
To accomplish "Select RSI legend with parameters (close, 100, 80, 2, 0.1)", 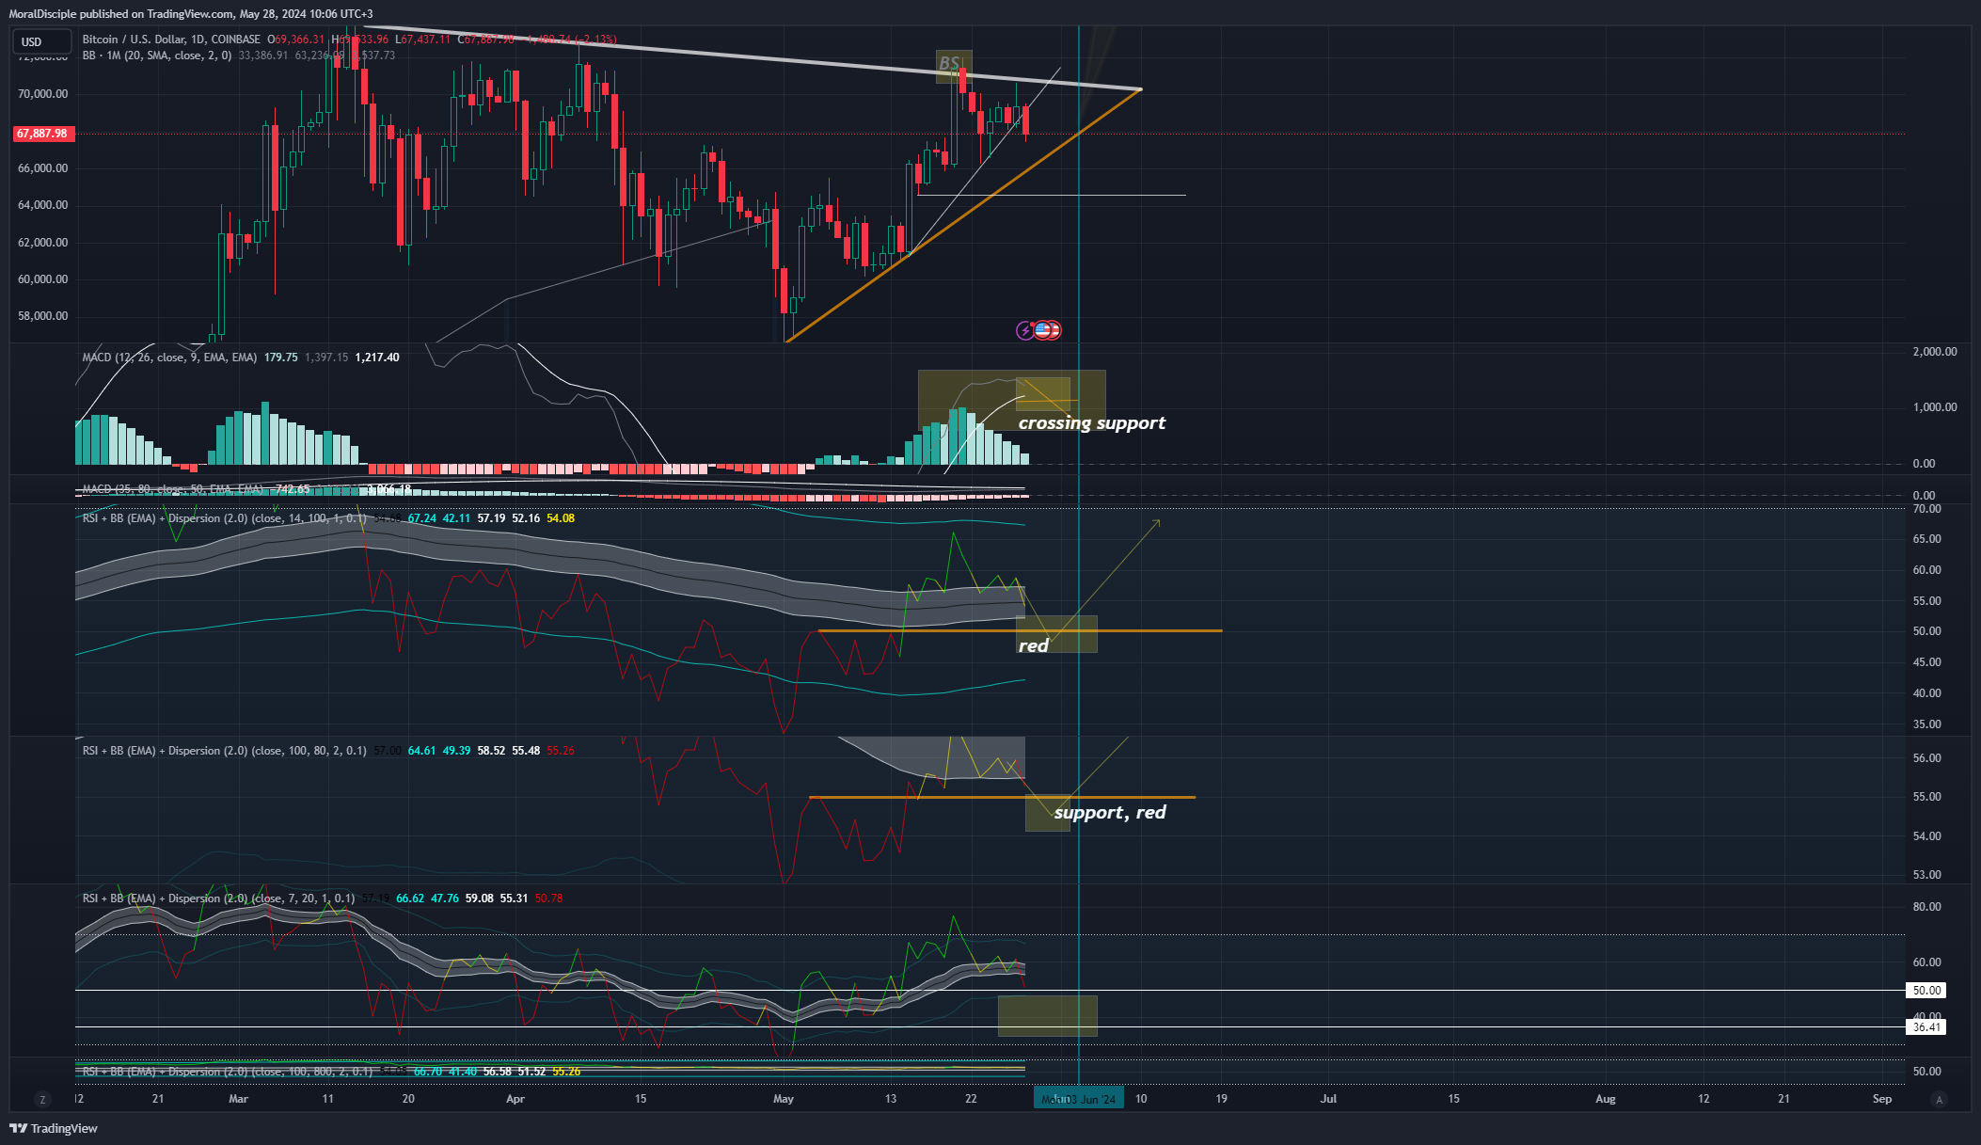I will pos(225,751).
